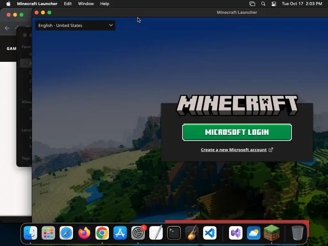Launch Safari from the dock

point(66,233)
